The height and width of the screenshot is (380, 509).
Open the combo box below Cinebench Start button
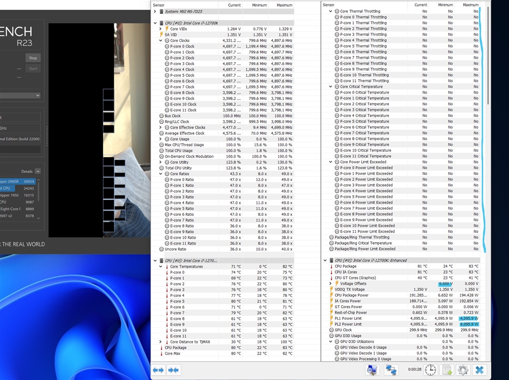[x=20, y=95]
